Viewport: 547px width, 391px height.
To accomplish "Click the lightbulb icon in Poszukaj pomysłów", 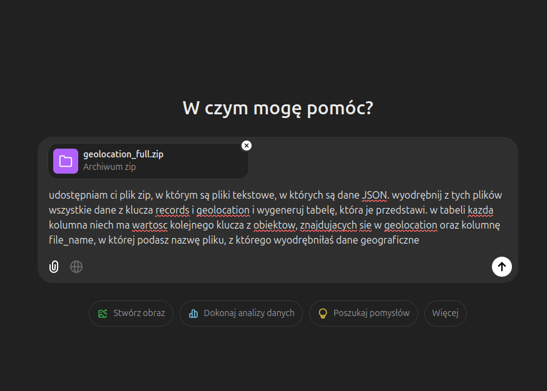I will point(323,314).
